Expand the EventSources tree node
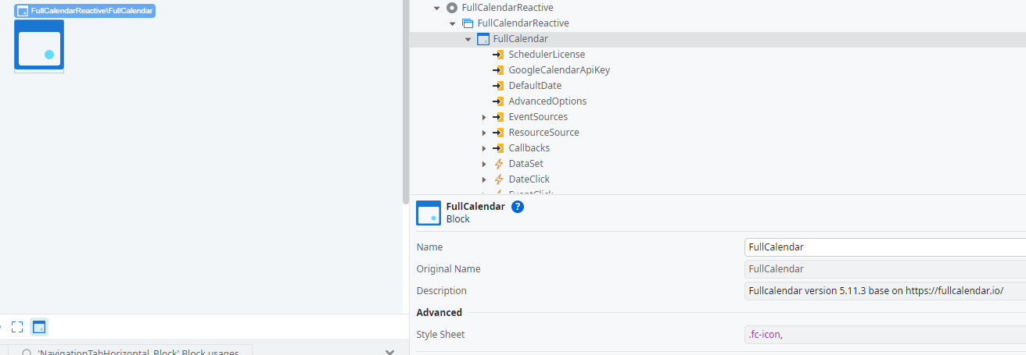Screen dimensions: 1026x355 click(484, 117)
